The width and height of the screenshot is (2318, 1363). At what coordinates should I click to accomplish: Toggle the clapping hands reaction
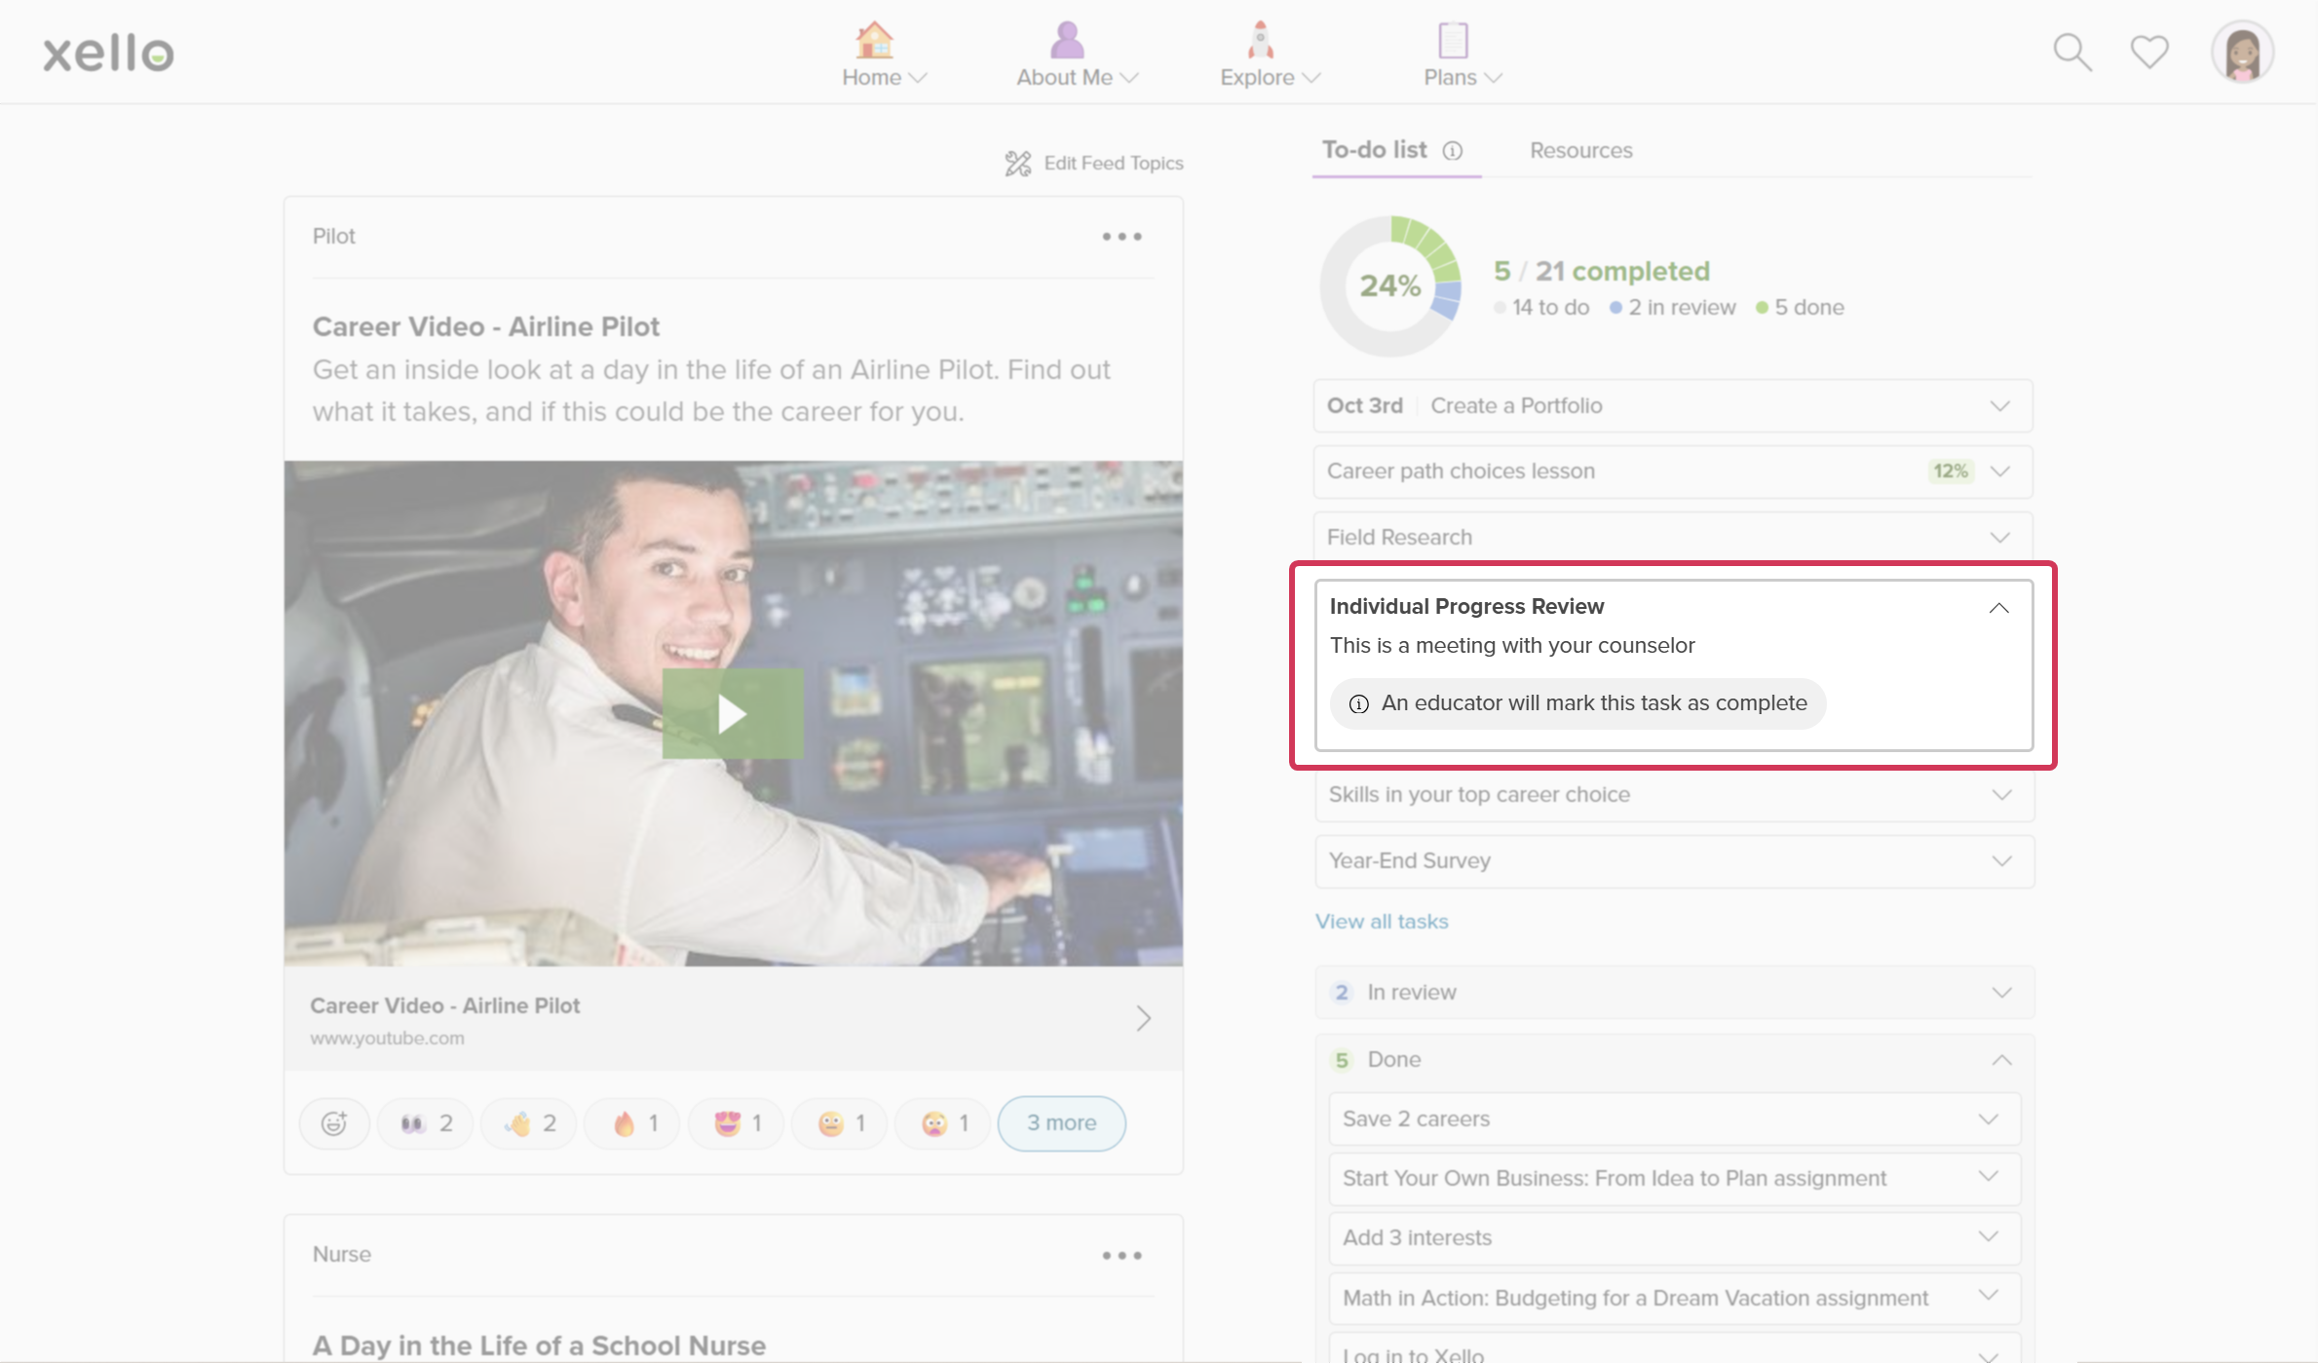(x=530, y=1123)
